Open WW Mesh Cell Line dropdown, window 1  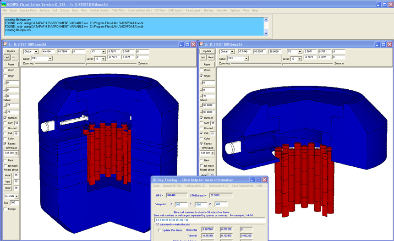click(x=16, y=153)
